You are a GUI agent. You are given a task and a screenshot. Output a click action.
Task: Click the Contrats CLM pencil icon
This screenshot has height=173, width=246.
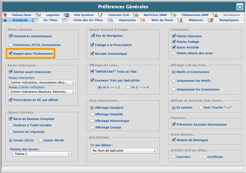click(101, 15)
